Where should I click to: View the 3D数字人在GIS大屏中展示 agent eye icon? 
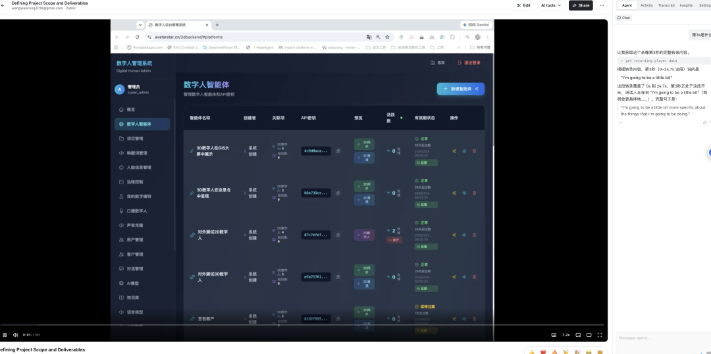point(464,151)
